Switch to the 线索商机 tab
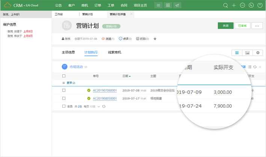This screenshot has width=266, height=157. click(x=115, y=52)
